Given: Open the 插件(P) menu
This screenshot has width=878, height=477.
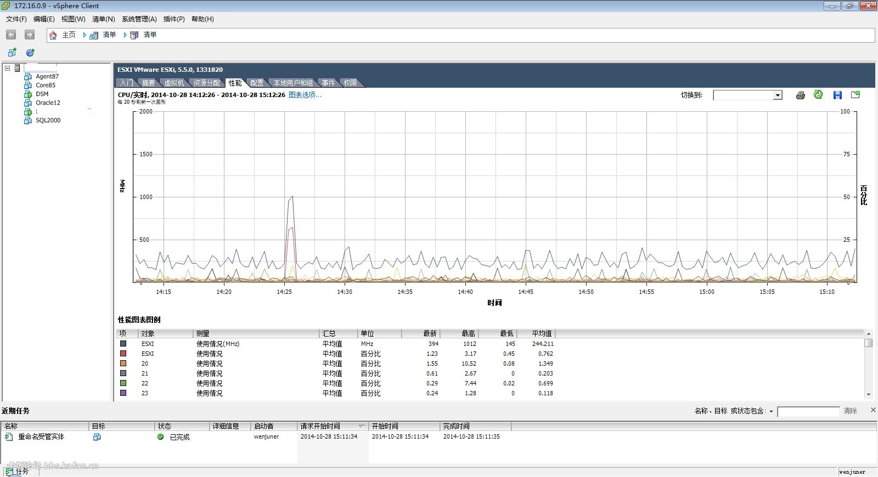Looking at the screenshot, I should click(x=174, y=19).
